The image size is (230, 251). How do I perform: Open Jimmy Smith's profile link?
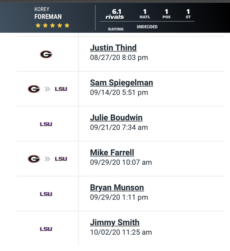(115, 222)
